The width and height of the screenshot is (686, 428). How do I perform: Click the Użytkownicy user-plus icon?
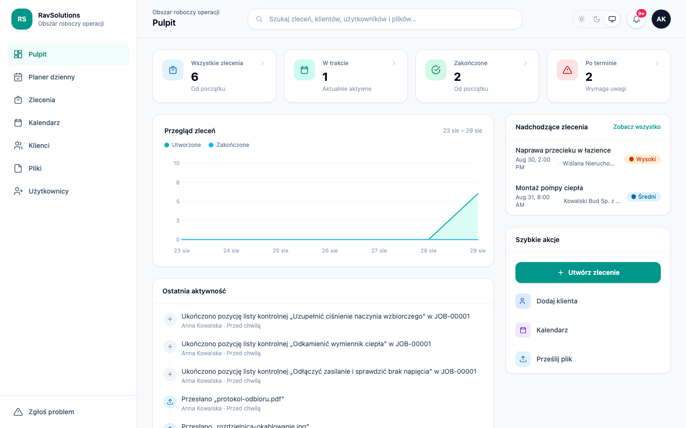pyautogui.click(x=18, y=191)
